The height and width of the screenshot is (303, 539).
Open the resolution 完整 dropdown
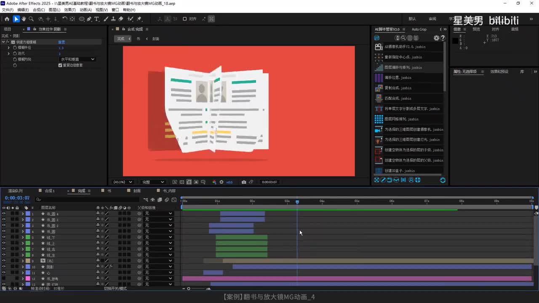pyautogui.click(x=152, y=182)
